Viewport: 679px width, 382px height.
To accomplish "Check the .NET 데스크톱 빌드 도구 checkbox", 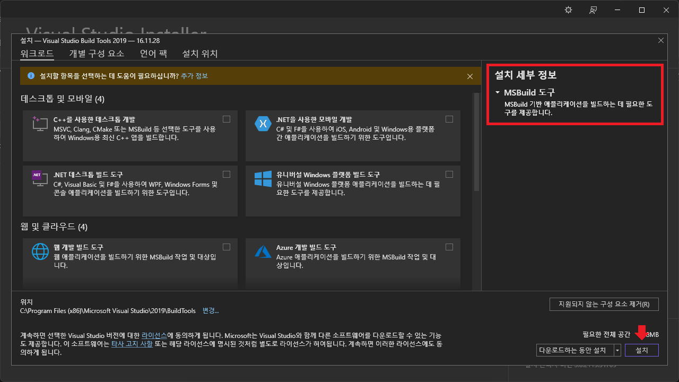I will coord(227,174).
